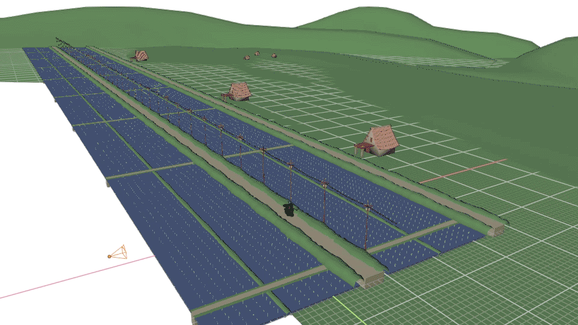Select the farthest house near the hill base

tap(140, 56)
